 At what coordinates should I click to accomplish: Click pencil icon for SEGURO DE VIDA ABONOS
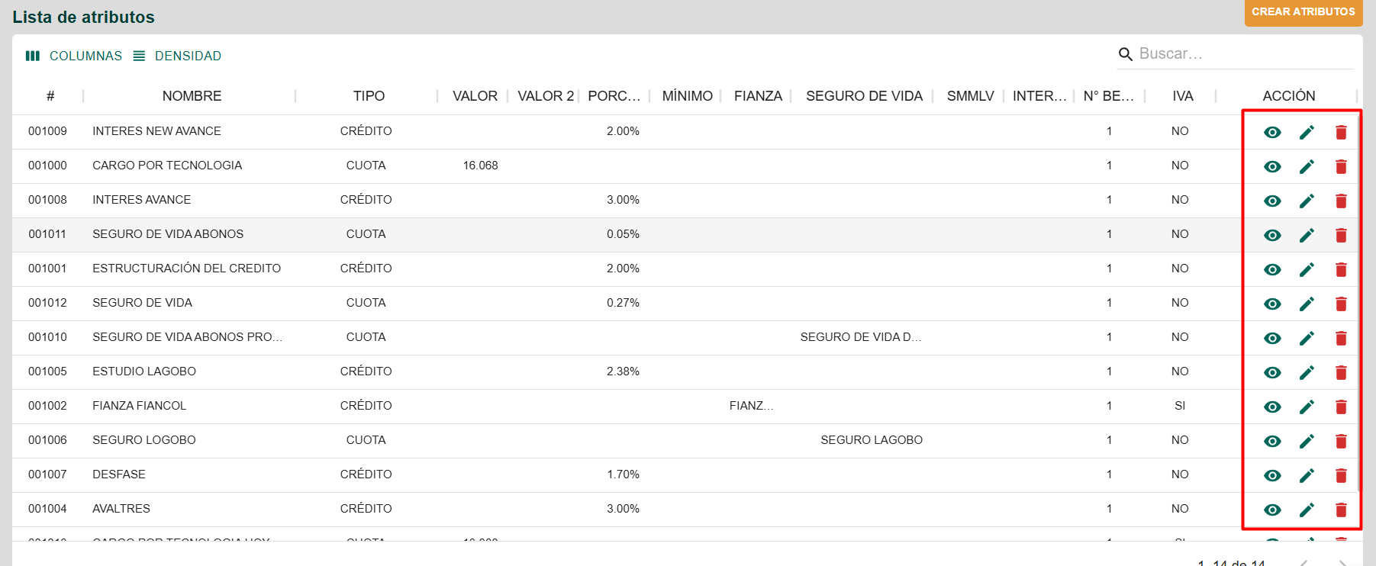1307,236
